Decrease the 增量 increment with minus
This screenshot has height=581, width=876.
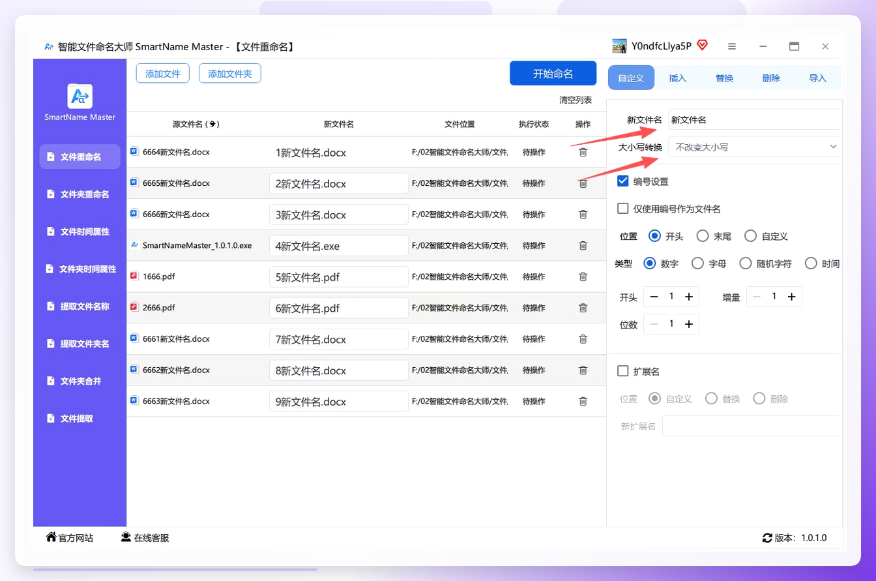[757, 297]
